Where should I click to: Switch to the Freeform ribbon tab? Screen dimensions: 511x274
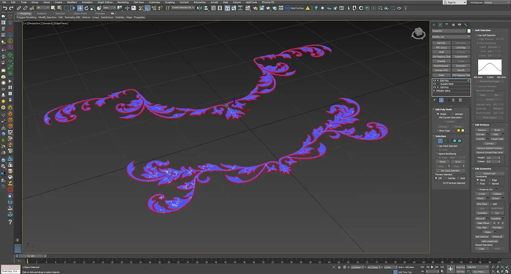point(42,14)
